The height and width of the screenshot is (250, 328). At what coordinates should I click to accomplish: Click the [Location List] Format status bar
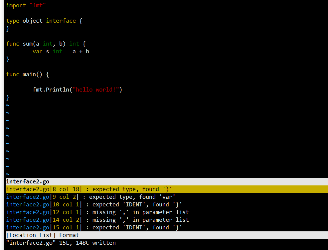[167, 235]
